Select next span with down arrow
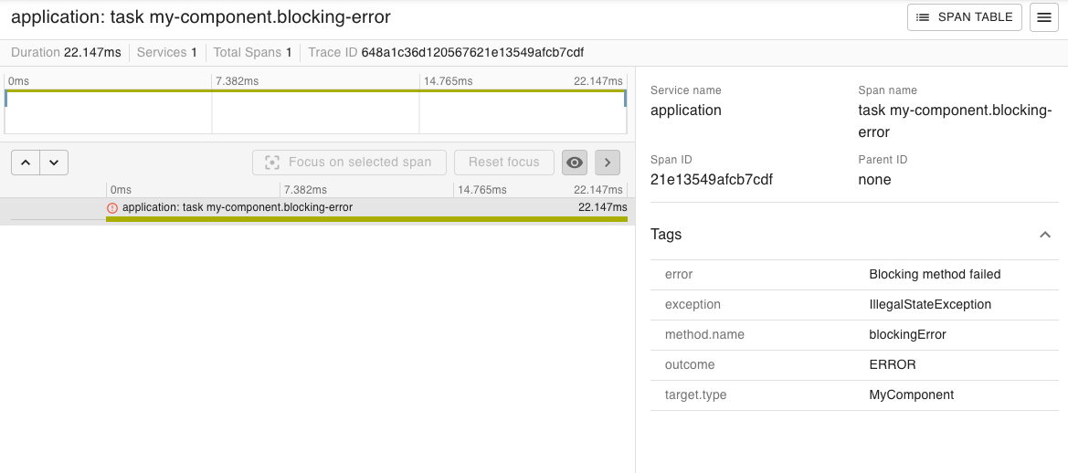 pos(55,162)
